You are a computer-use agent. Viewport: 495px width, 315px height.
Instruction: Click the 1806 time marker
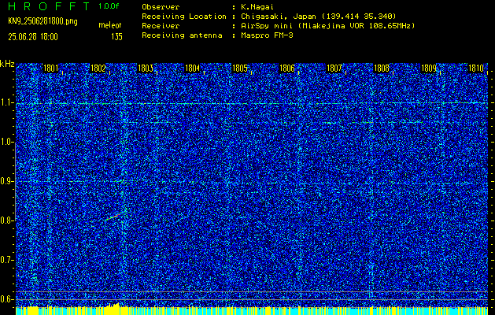tap(287, 69)
